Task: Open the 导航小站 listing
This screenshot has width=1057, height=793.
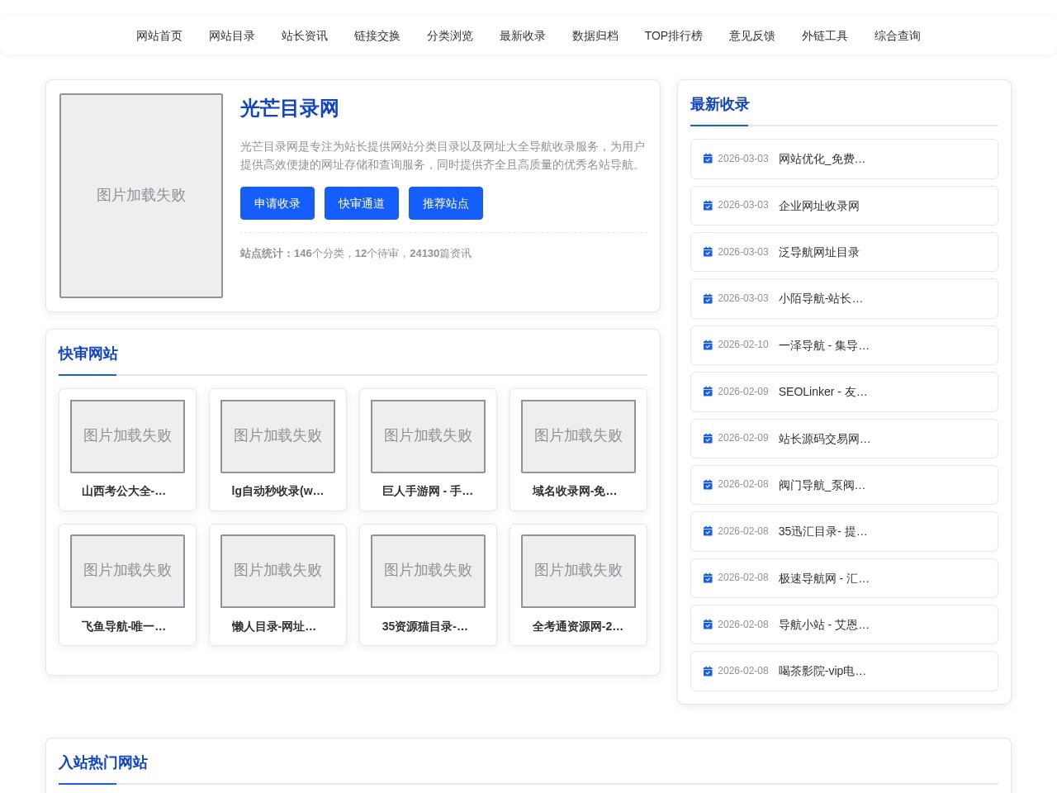Action: [x=824, y=624]
